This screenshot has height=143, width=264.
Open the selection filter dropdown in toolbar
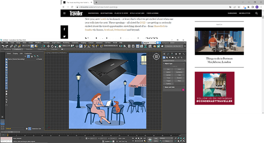pyautogui.click(x=26, y=46)
